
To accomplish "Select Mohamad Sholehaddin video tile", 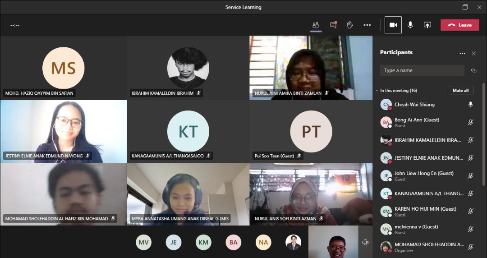I will [64, 194].
